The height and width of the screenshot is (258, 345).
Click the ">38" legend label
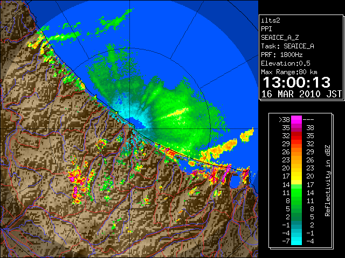click(x=284, y=120)
